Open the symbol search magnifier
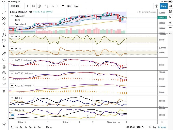 170,17
